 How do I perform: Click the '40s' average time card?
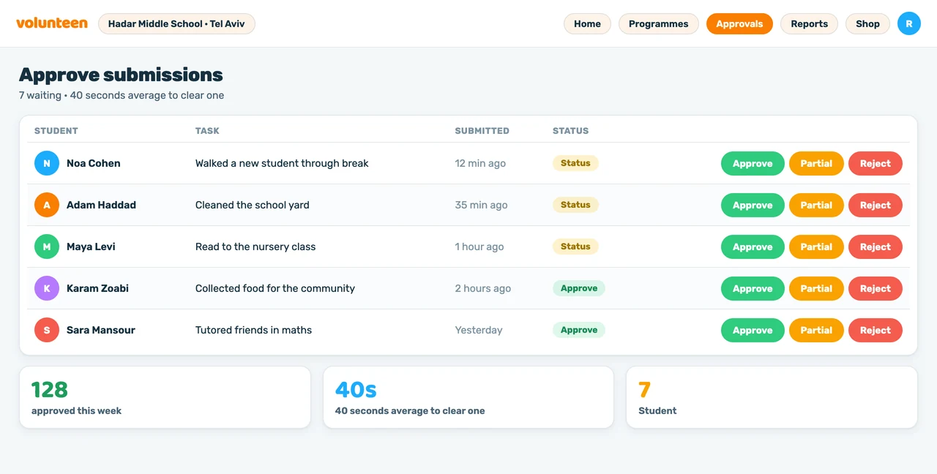point(468,397)
